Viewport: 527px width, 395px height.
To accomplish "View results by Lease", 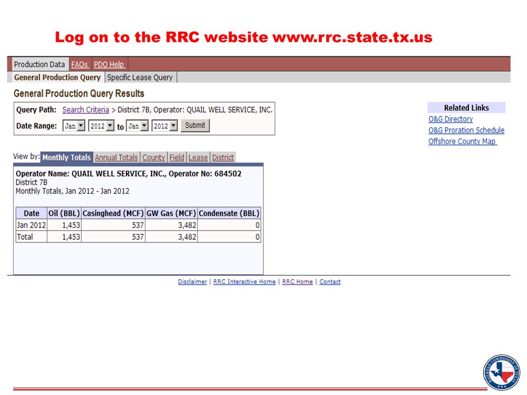I will 198,157.
